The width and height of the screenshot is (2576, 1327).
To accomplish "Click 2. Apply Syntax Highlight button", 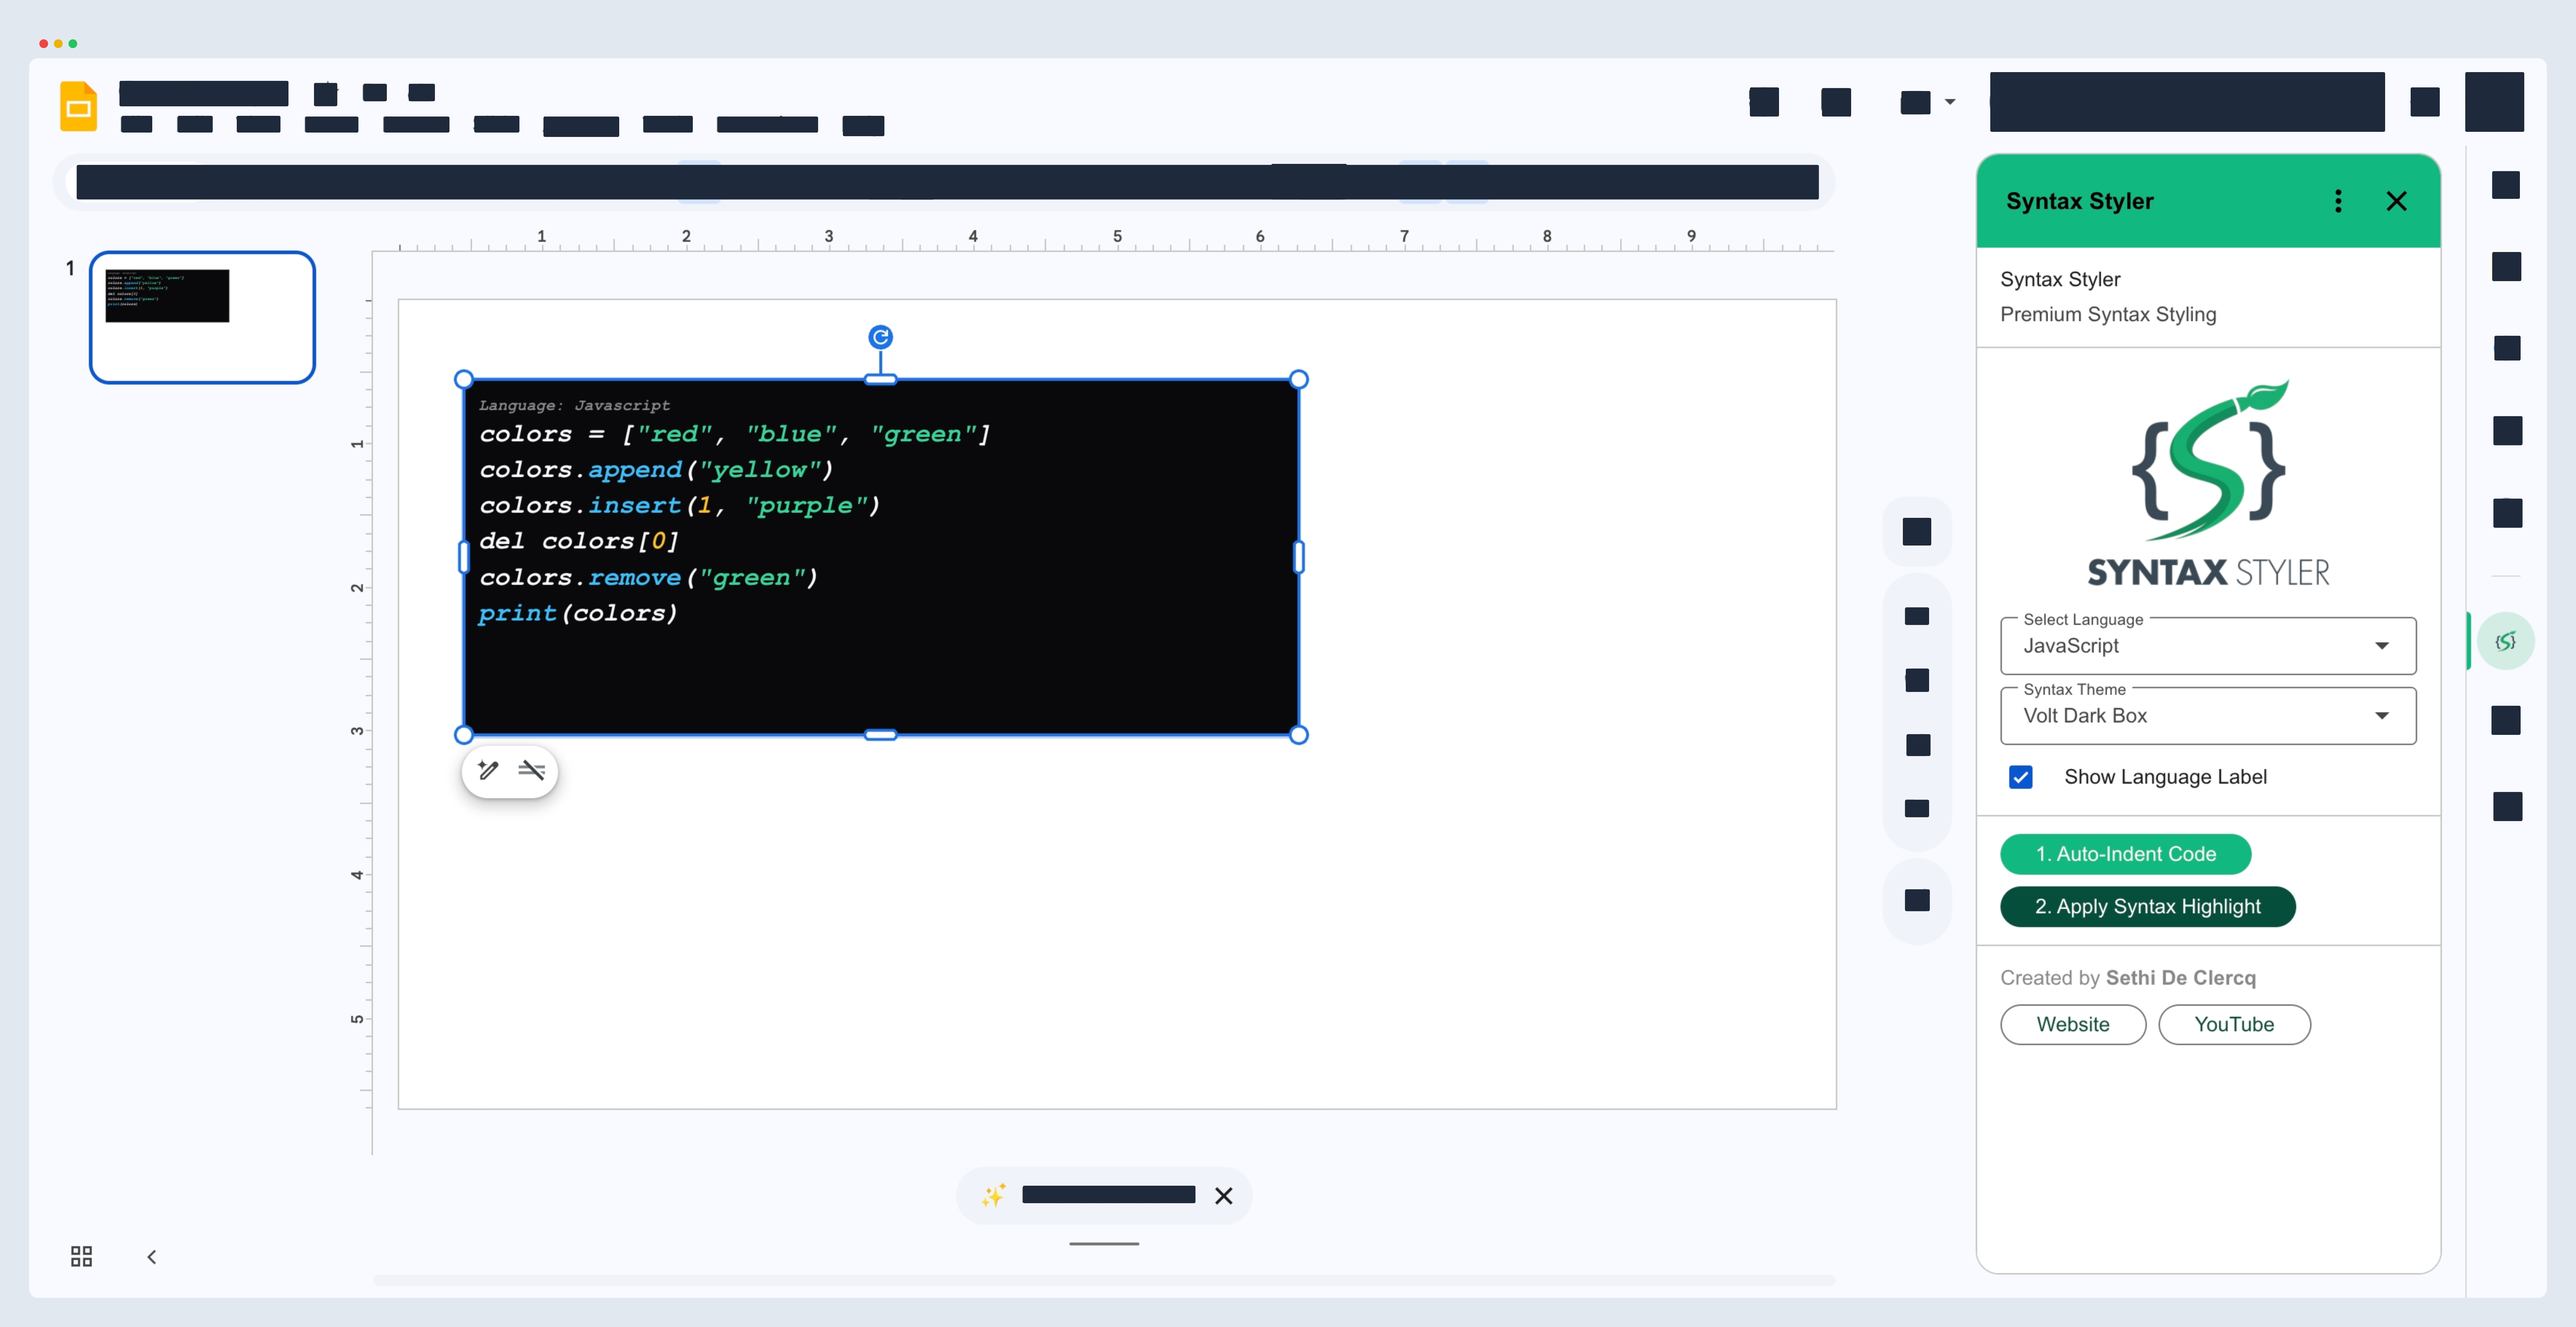I will (2147, 906).
